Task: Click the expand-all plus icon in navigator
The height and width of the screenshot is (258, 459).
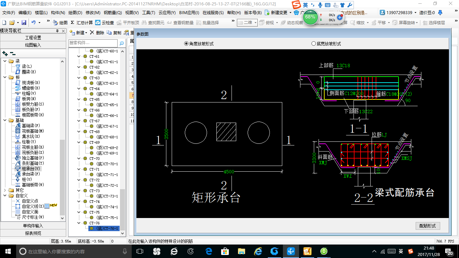Action: tap(5, 53)
